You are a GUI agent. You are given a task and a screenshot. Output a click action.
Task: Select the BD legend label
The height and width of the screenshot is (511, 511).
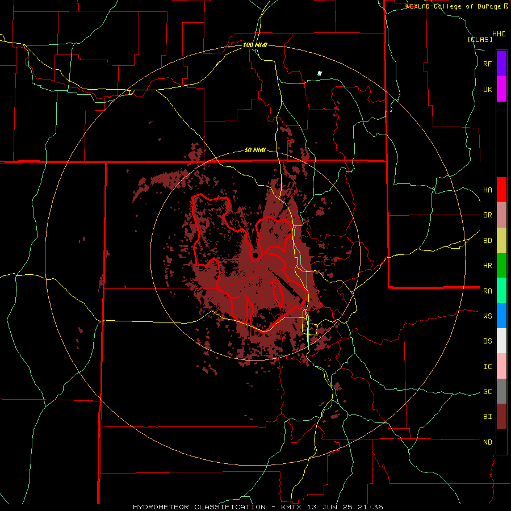coord(488,241)
